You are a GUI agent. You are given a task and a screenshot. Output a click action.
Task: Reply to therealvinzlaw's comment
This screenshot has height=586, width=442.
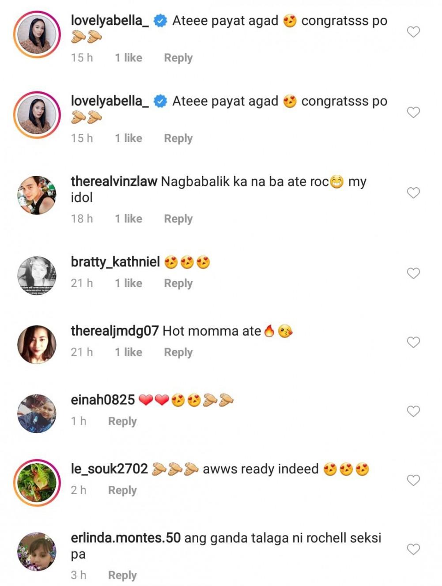[x=178, y=219]
